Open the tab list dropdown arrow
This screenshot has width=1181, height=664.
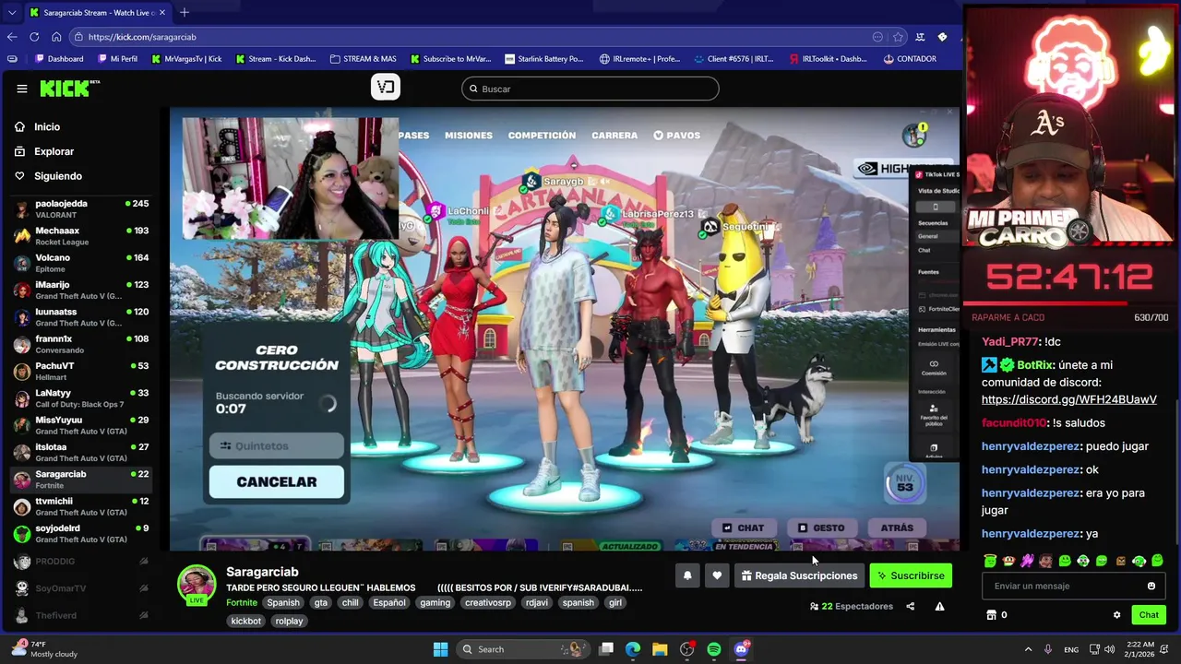[x=12, y=12]
